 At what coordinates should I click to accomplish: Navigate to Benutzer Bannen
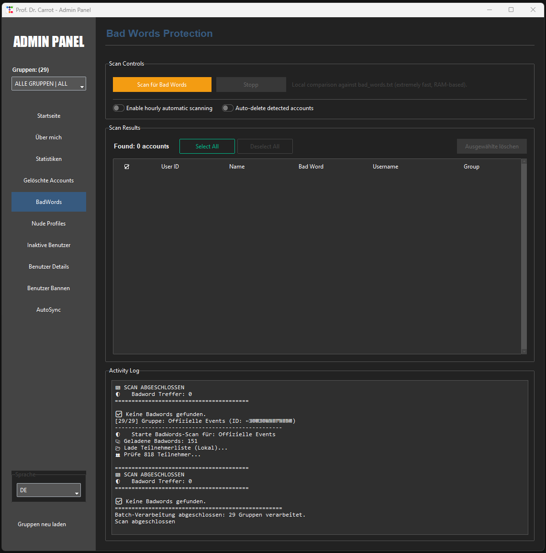tap(49, 288)
